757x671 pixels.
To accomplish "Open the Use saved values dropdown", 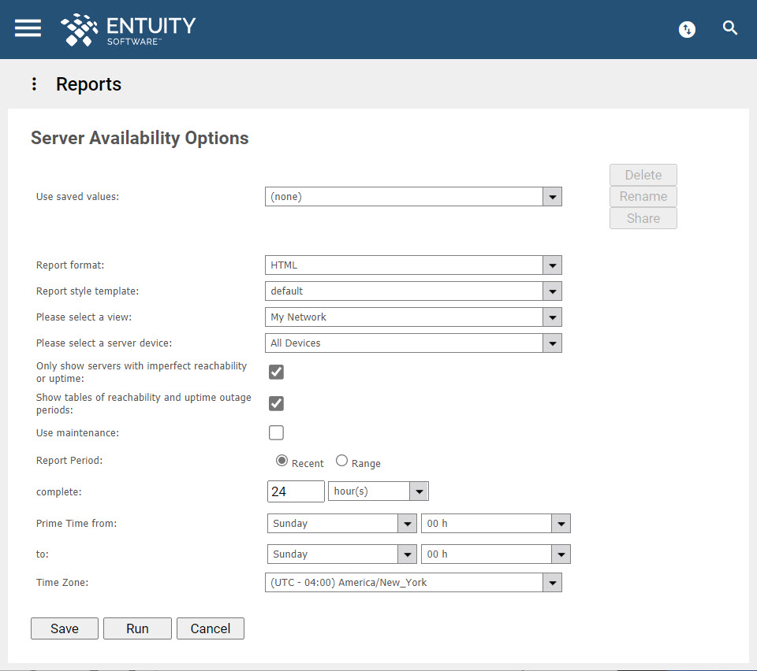I will (413, 197).
